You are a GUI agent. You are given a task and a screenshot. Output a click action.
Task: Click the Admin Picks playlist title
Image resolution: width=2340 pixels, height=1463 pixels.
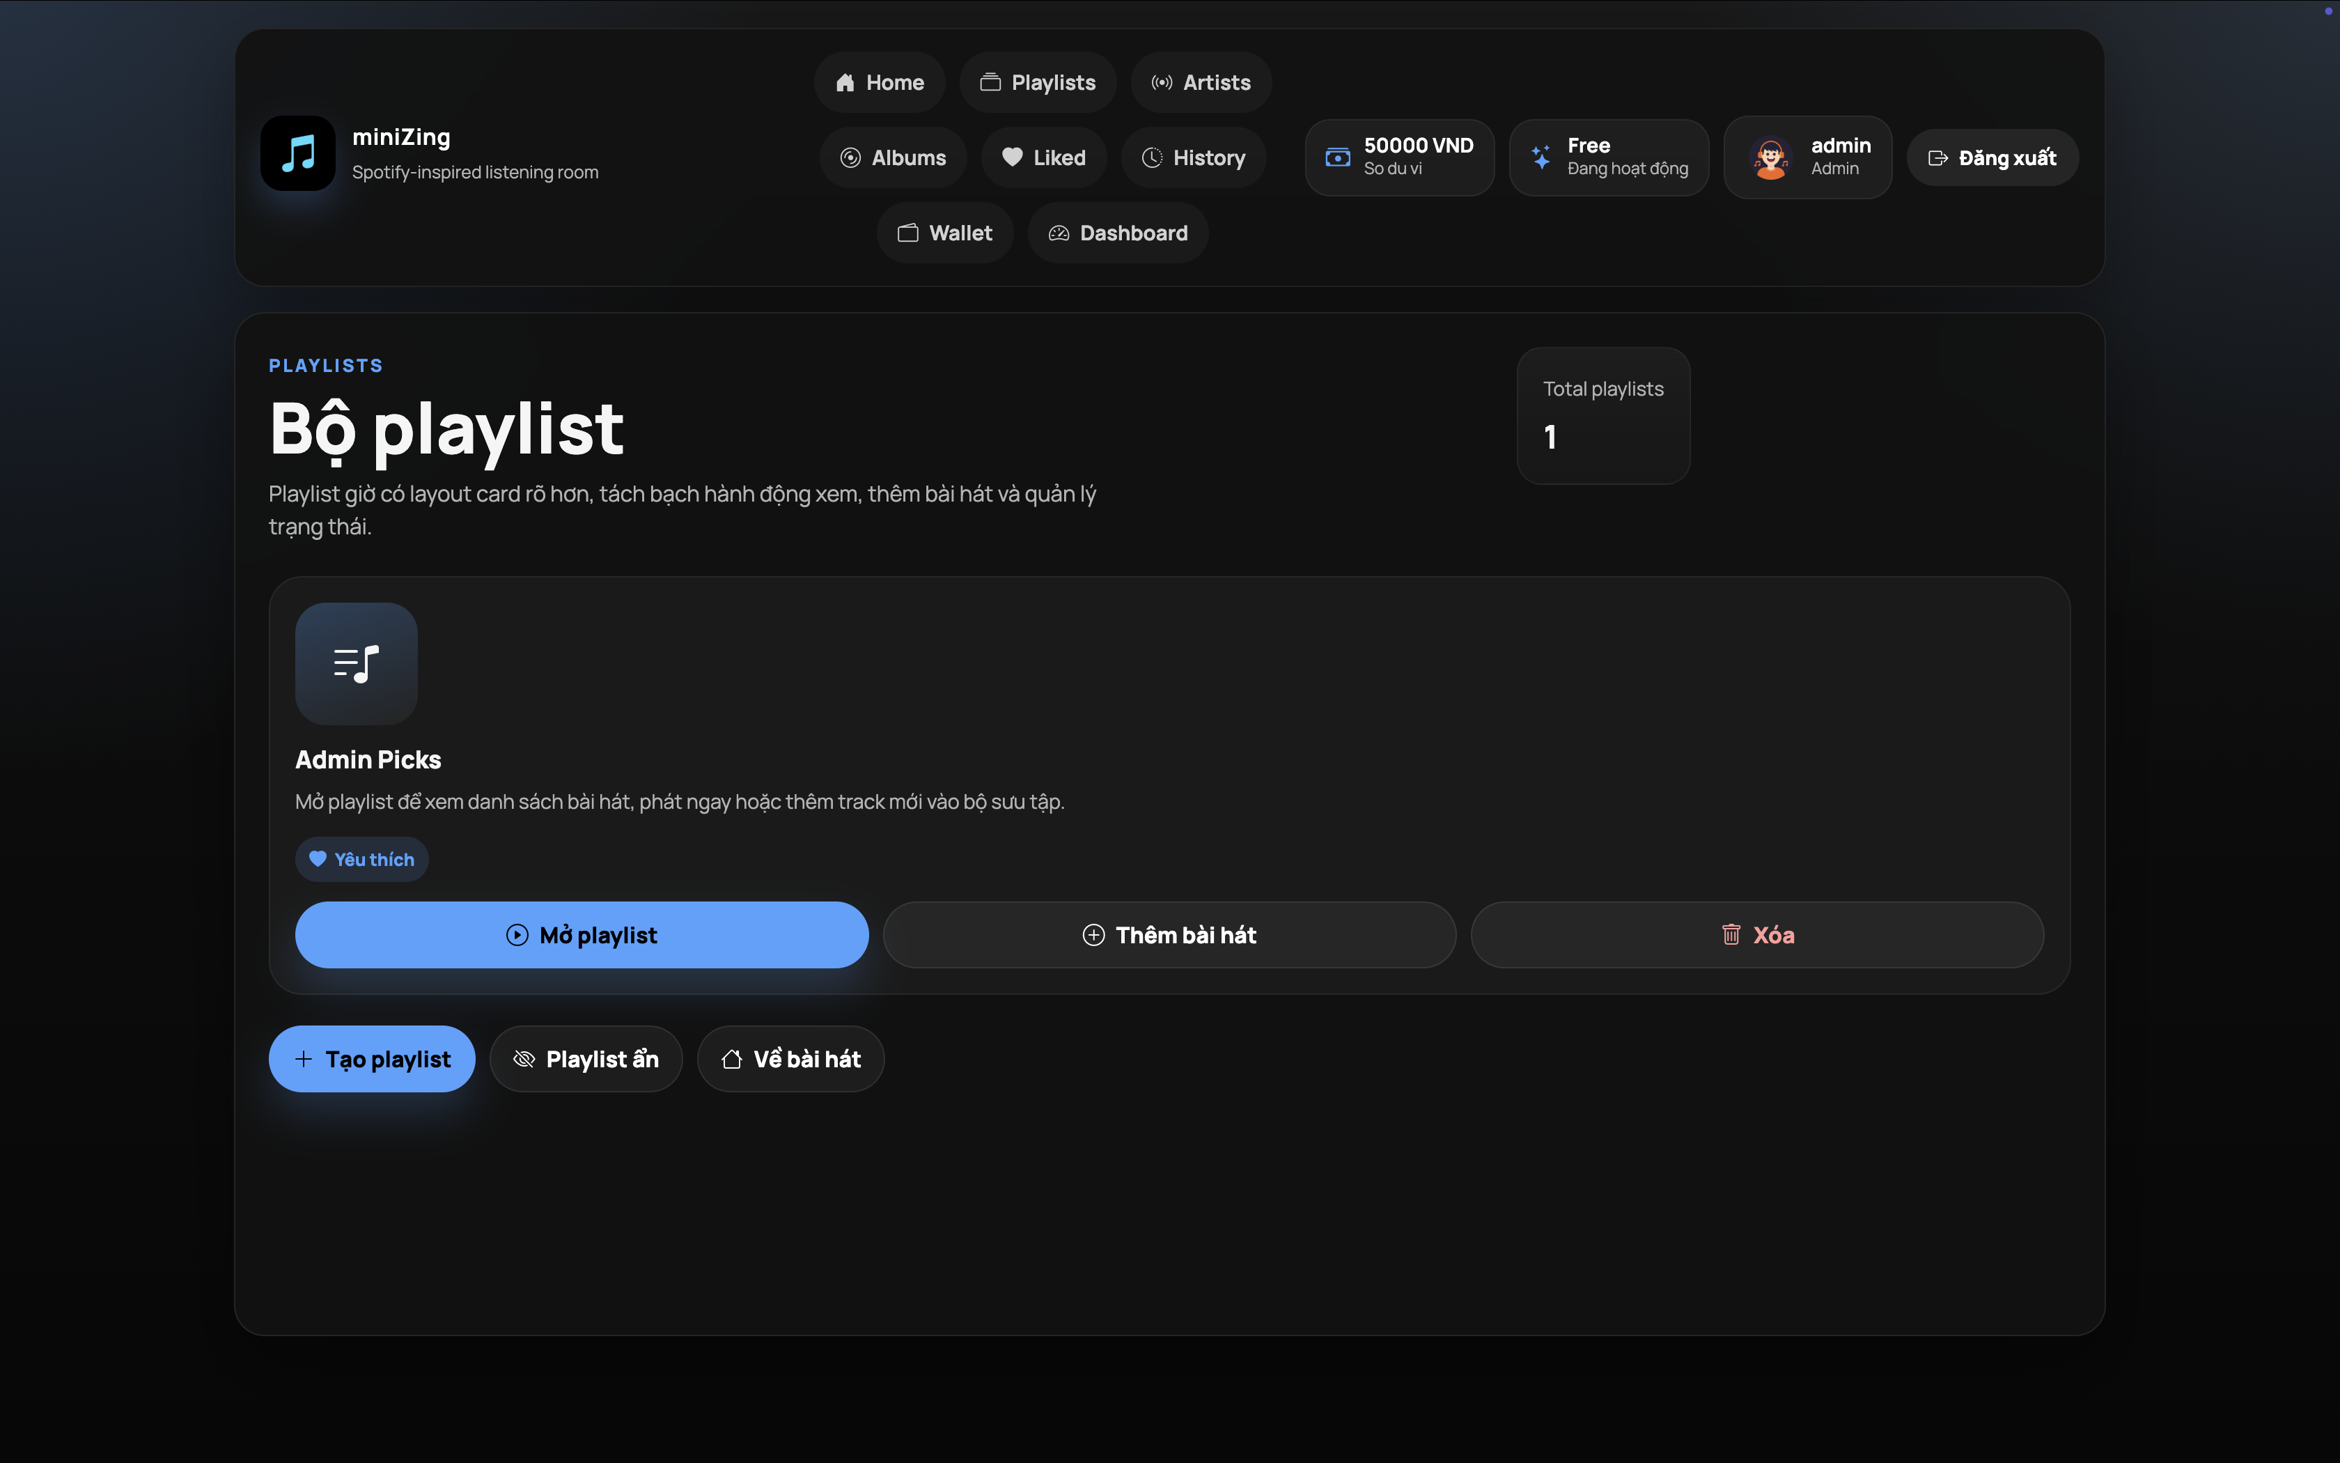click(x=368, y=759)
